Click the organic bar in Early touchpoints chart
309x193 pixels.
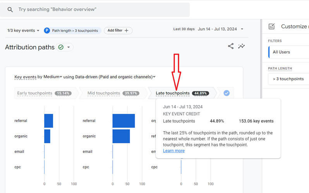point(47,136)
